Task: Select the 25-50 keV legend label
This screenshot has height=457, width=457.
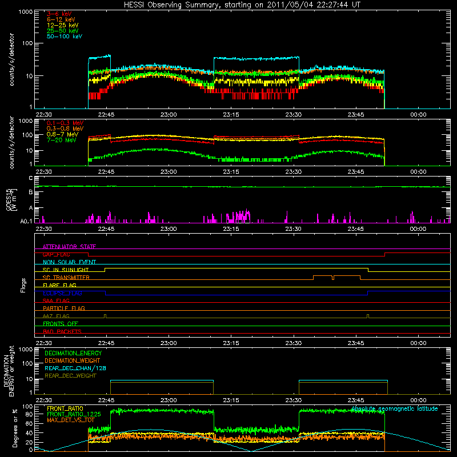Action: coord(63,31)
